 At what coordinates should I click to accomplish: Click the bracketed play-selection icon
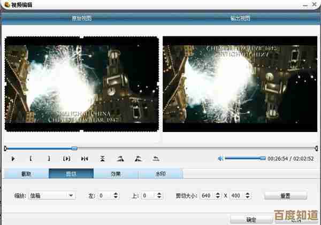[x=66, y=159]
